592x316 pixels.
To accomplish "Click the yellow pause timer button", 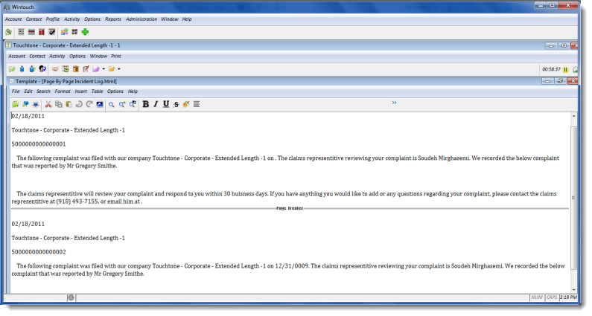I will pos(566,69).
